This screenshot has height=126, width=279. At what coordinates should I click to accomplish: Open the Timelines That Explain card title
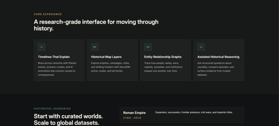(54, 57)
